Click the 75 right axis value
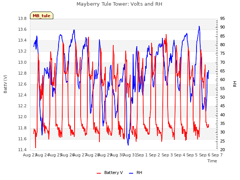 coord(222,54)
